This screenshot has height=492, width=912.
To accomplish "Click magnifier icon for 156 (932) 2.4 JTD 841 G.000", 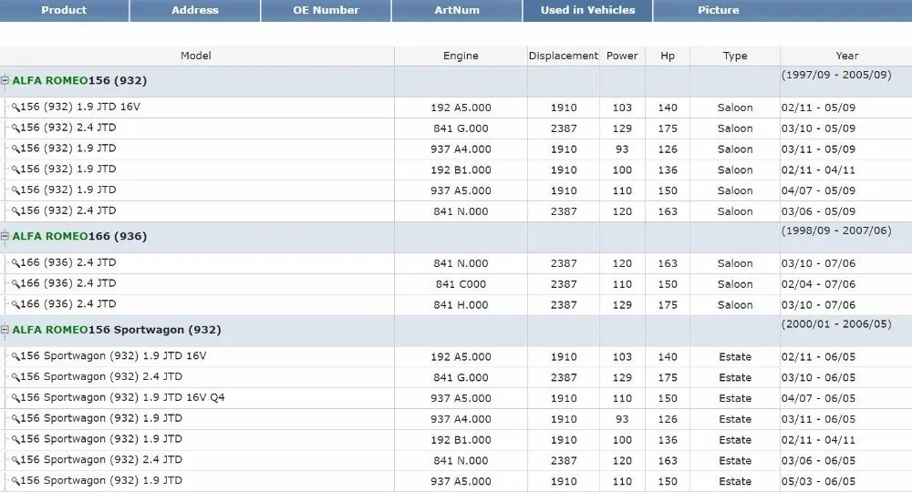I will point(16,128).
